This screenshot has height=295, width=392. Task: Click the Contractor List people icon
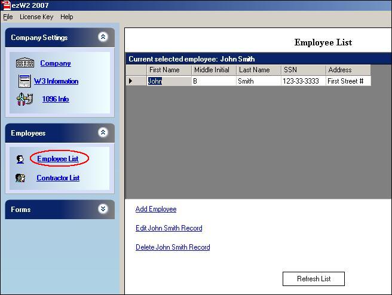[21, 178]
